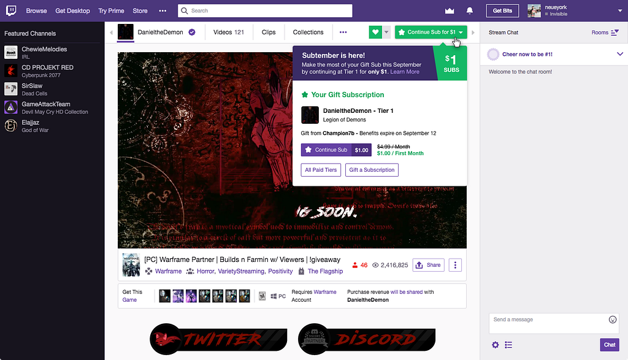Switch to the Videos tab

tap(229, 32)
